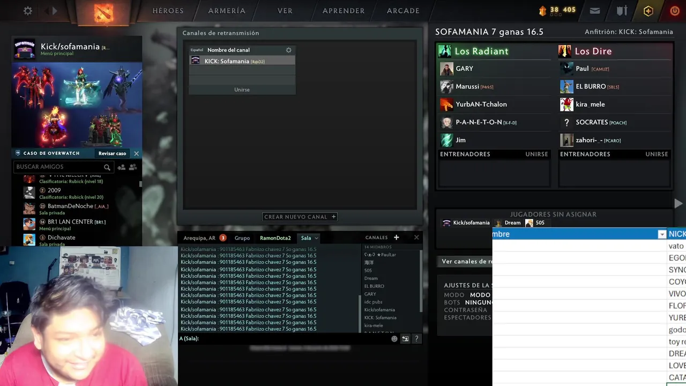Click member idc pubs in channel list
This screenshot has width=686, height=386.
click(x=373, y=302)
